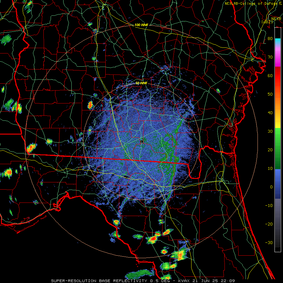Image resolution: width=283 pixels, height=283 pixels.
Task: Select the -30 value on dBZ scale
Action: coord(269,242)
